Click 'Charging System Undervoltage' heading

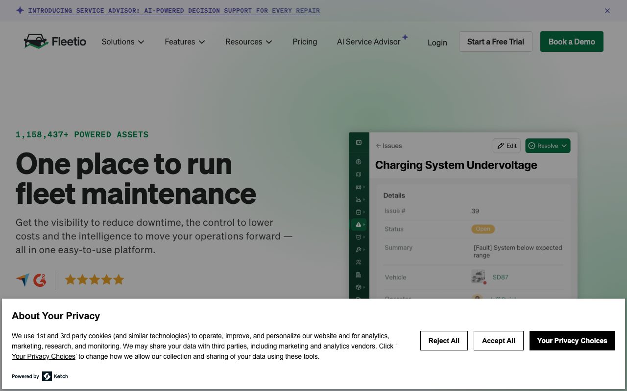[x=456, y=165]
